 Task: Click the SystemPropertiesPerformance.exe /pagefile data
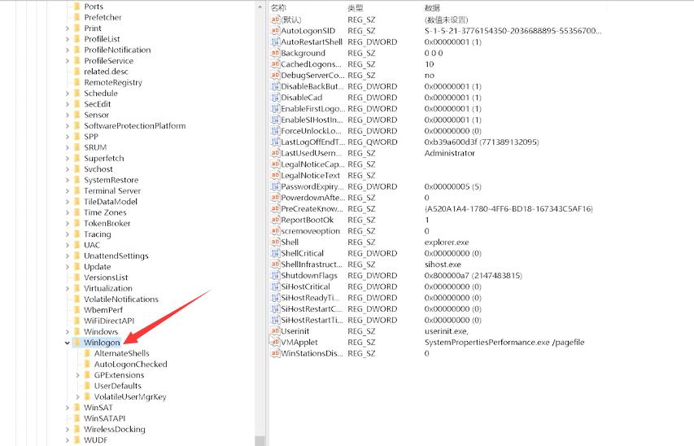(x=504, y=342)
